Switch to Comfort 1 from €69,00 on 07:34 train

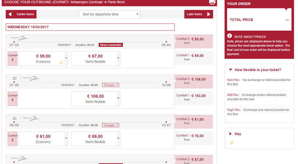(x=193, y=57)
